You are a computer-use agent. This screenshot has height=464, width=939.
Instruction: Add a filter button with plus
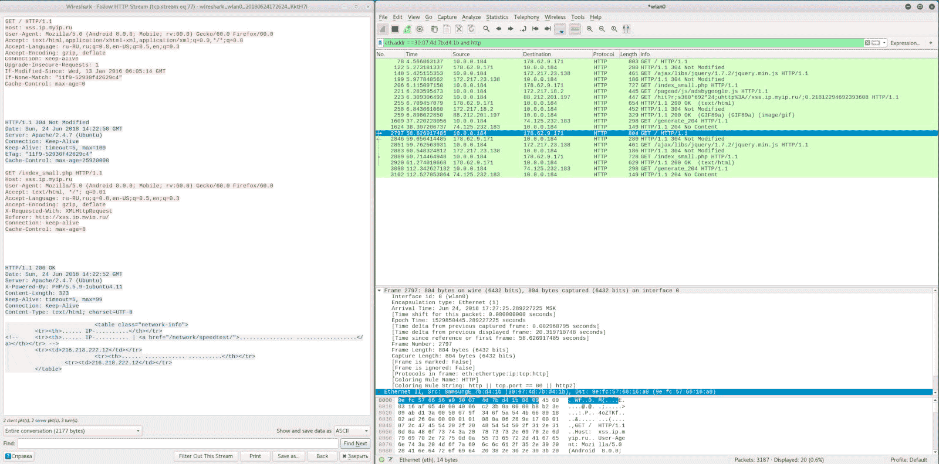(x=931, y=43)
